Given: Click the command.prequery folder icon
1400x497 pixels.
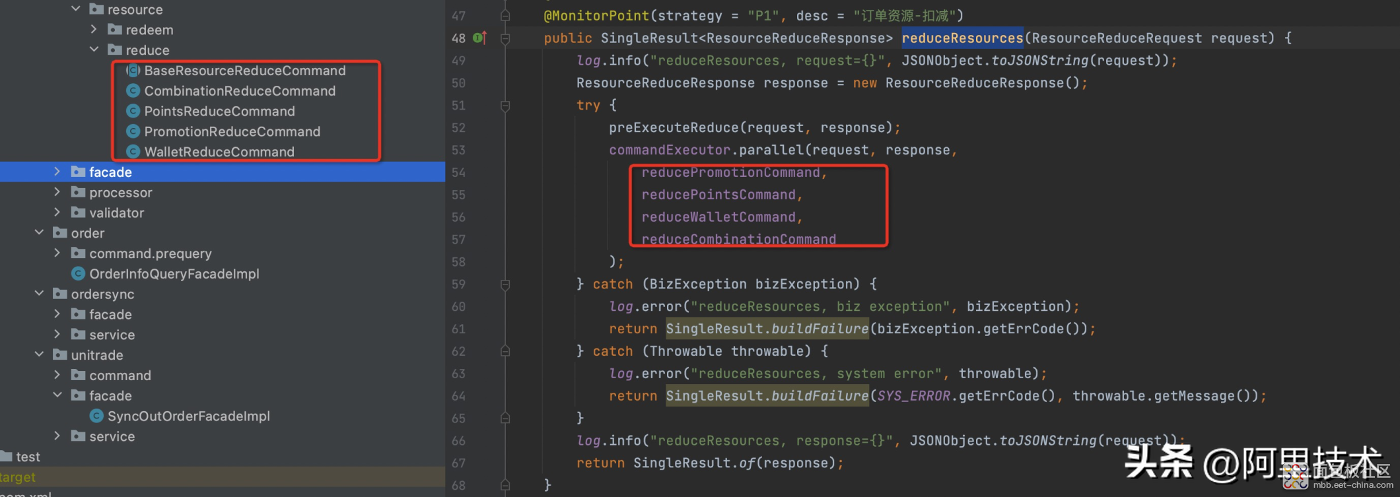Looking at the screenshot, I should coord(78,253).
